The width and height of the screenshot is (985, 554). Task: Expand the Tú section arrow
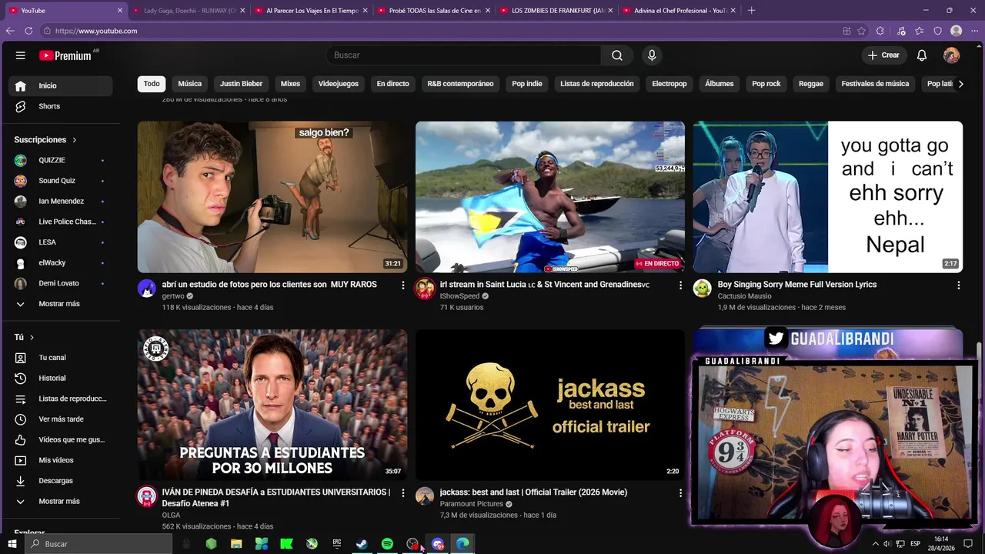point(32,338)
